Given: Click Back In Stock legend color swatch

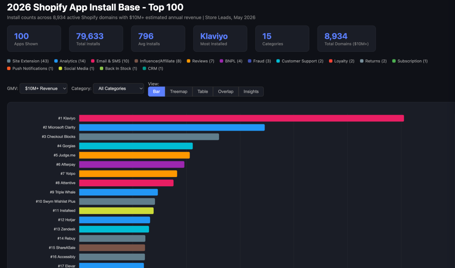Looking at the screenshot, I should [x=102, y=69].
